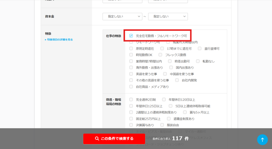Select the 自社内開発 checkbox
Viewport: 272px width, 149px height.
(x=177, y=80)
